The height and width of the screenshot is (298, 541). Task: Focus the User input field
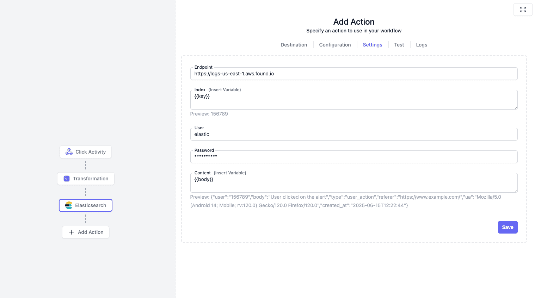pyautogui.click(x=354, y=134)
